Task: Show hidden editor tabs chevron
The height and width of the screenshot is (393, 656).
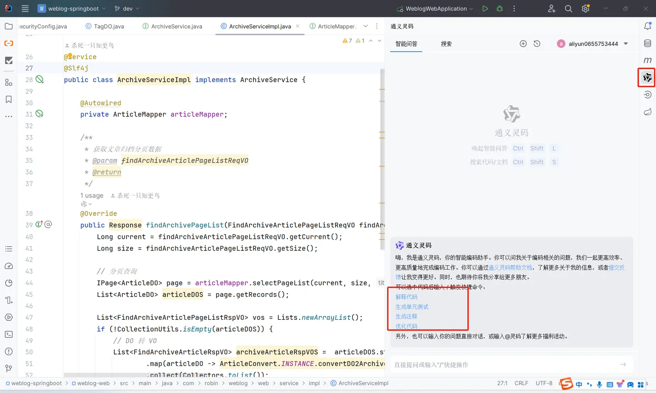Action: click(365, 26)
